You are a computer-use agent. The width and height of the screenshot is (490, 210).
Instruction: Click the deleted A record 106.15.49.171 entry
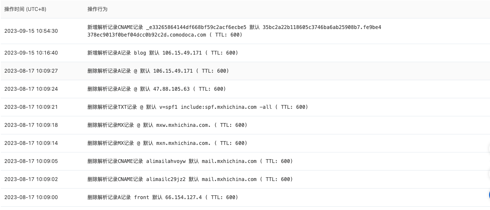pyautogui.click(x=158, y=71)
